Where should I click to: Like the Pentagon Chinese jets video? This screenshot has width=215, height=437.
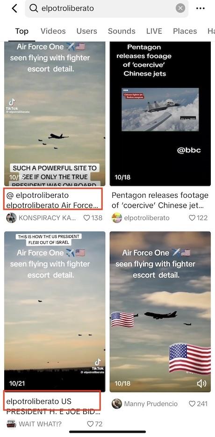pos(192,218)
